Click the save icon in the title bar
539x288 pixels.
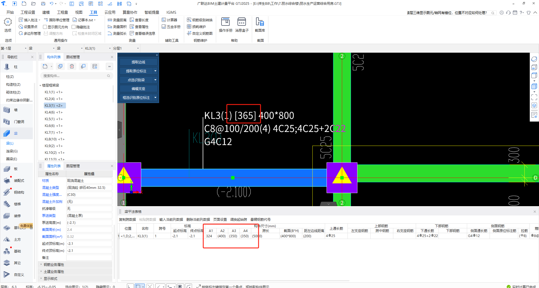click(x=43, y=4)
